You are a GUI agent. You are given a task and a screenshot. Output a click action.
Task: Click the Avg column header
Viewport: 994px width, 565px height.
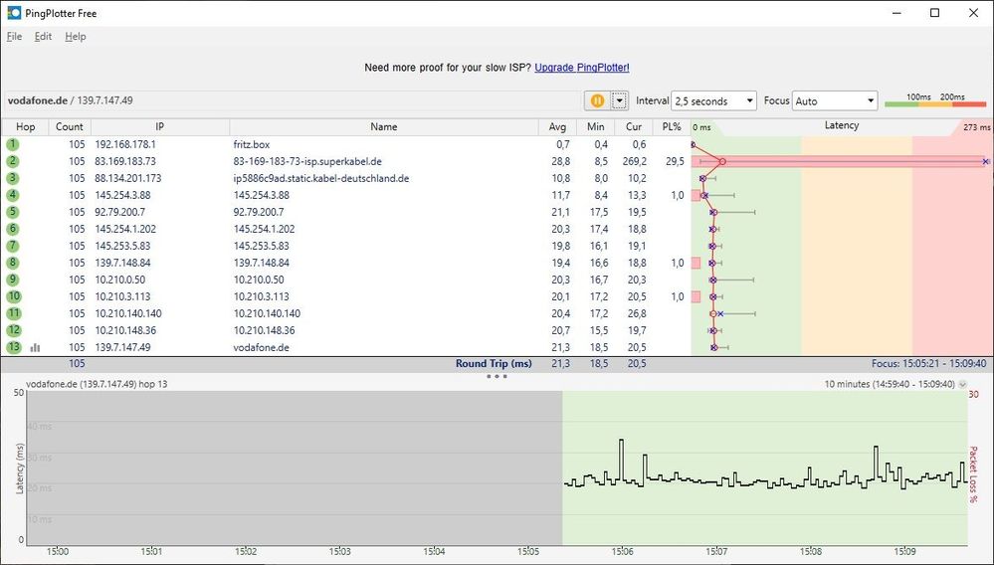pos(557,126)
